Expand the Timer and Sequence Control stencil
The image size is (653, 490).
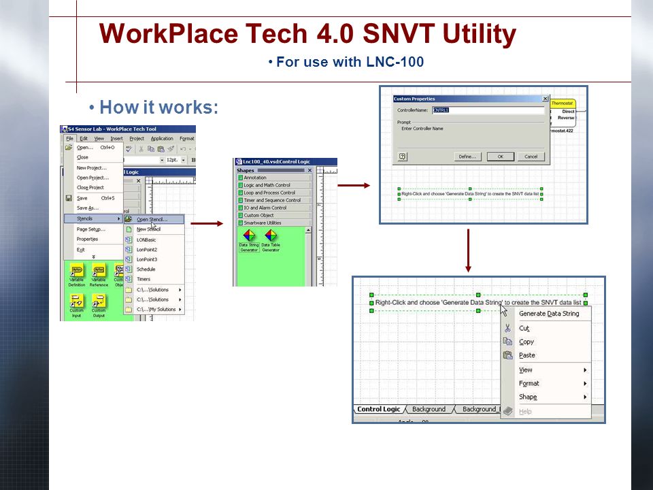coord(274,200)
